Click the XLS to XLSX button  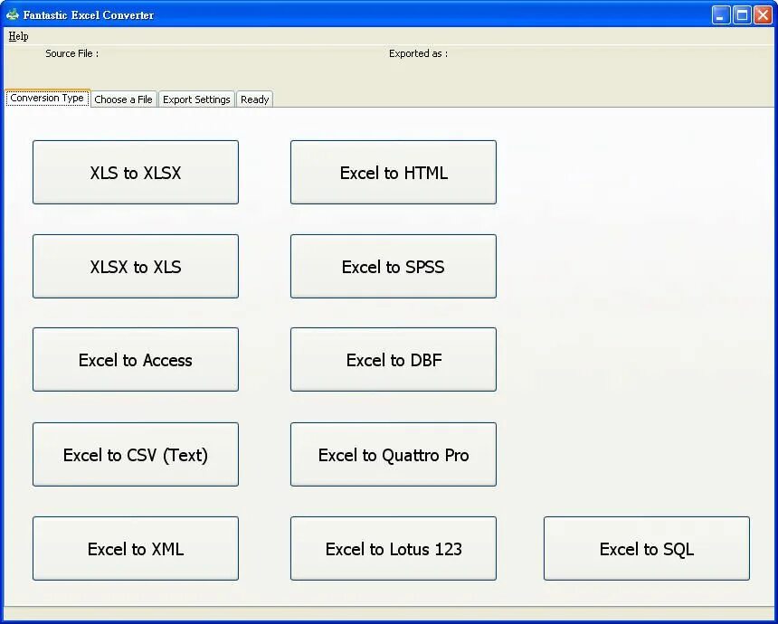pyautogui.click(x=136, y=172)
